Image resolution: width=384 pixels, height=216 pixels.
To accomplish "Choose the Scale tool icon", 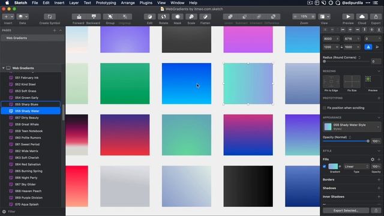I will [x=191, y=17].
